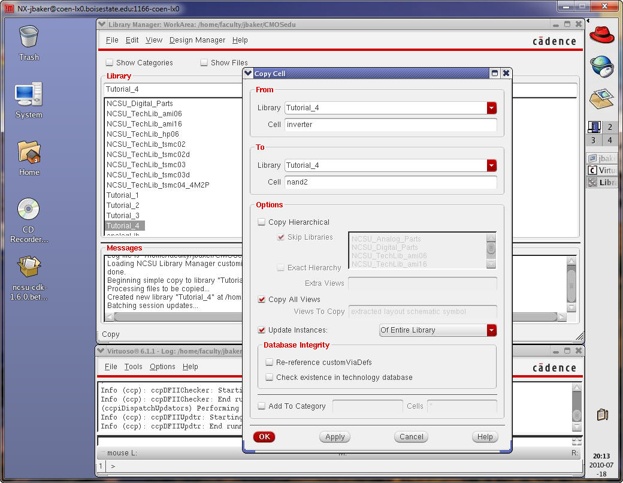The image size is (623, 483).
Task: Click the Apply button
Action: point(335,437)
